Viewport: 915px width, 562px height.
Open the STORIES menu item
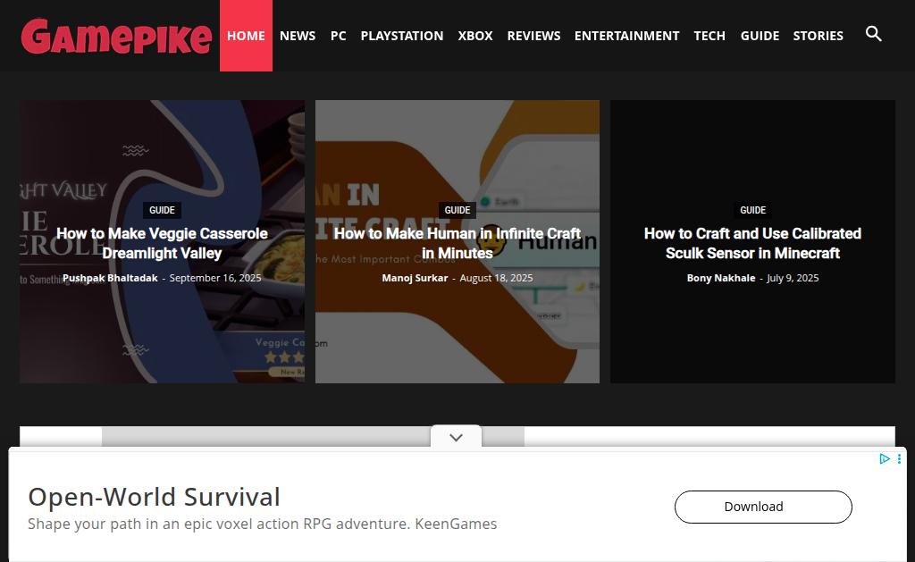(818, 36)
